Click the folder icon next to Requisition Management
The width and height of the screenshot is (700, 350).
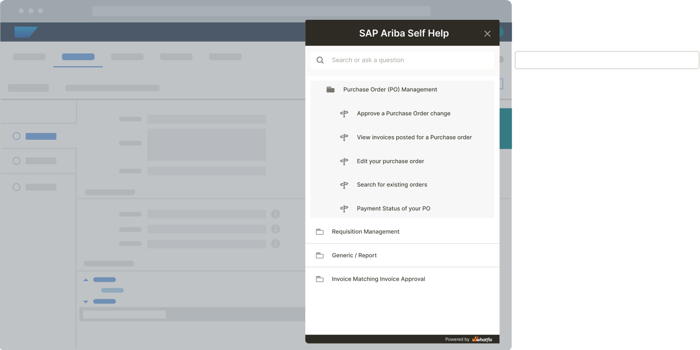pyautogui.click(x=320, y=231)
